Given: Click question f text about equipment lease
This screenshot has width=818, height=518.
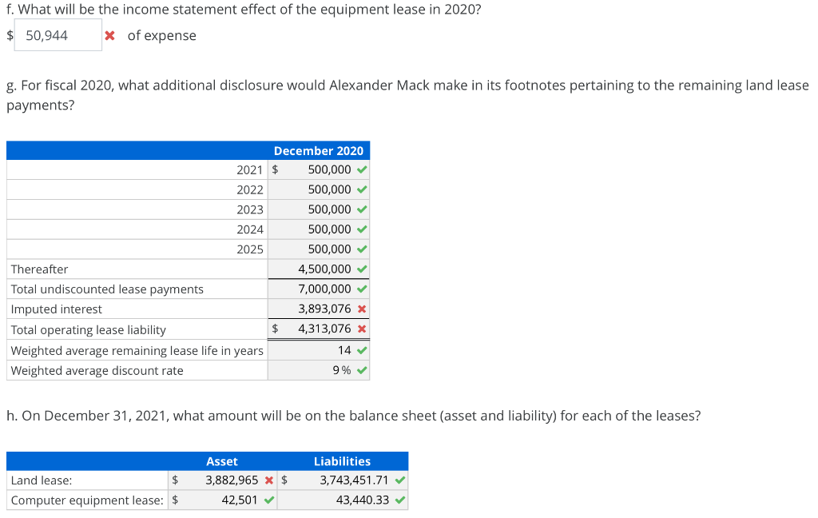Looking at the screenshot, I should click(244, 10).
